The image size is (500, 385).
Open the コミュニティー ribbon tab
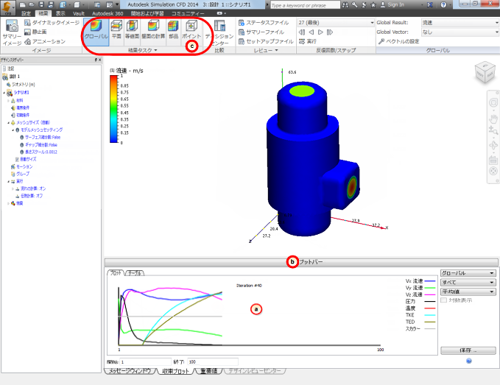click(188, 13)
